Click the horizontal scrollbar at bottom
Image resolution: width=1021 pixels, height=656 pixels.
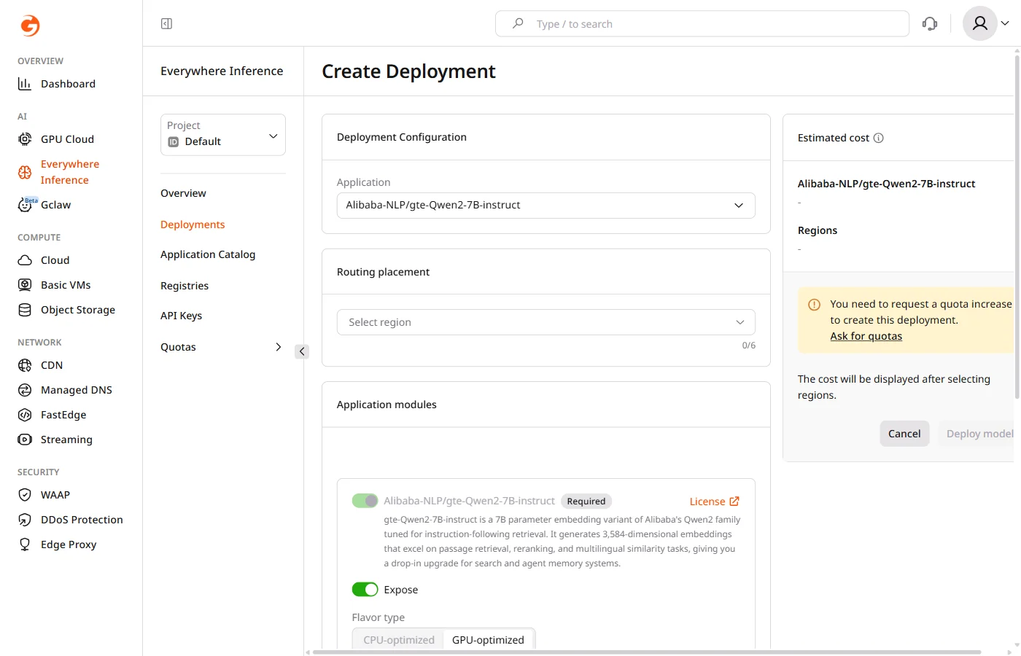tap(646, 652)
